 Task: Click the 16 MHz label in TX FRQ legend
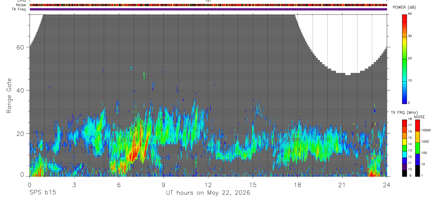coord(410,132)
